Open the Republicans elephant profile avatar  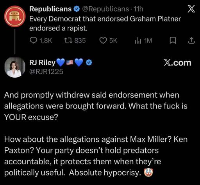point(15,16)
